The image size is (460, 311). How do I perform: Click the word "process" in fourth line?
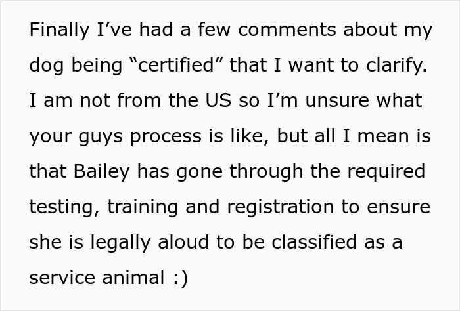click(x=166, y=137)
